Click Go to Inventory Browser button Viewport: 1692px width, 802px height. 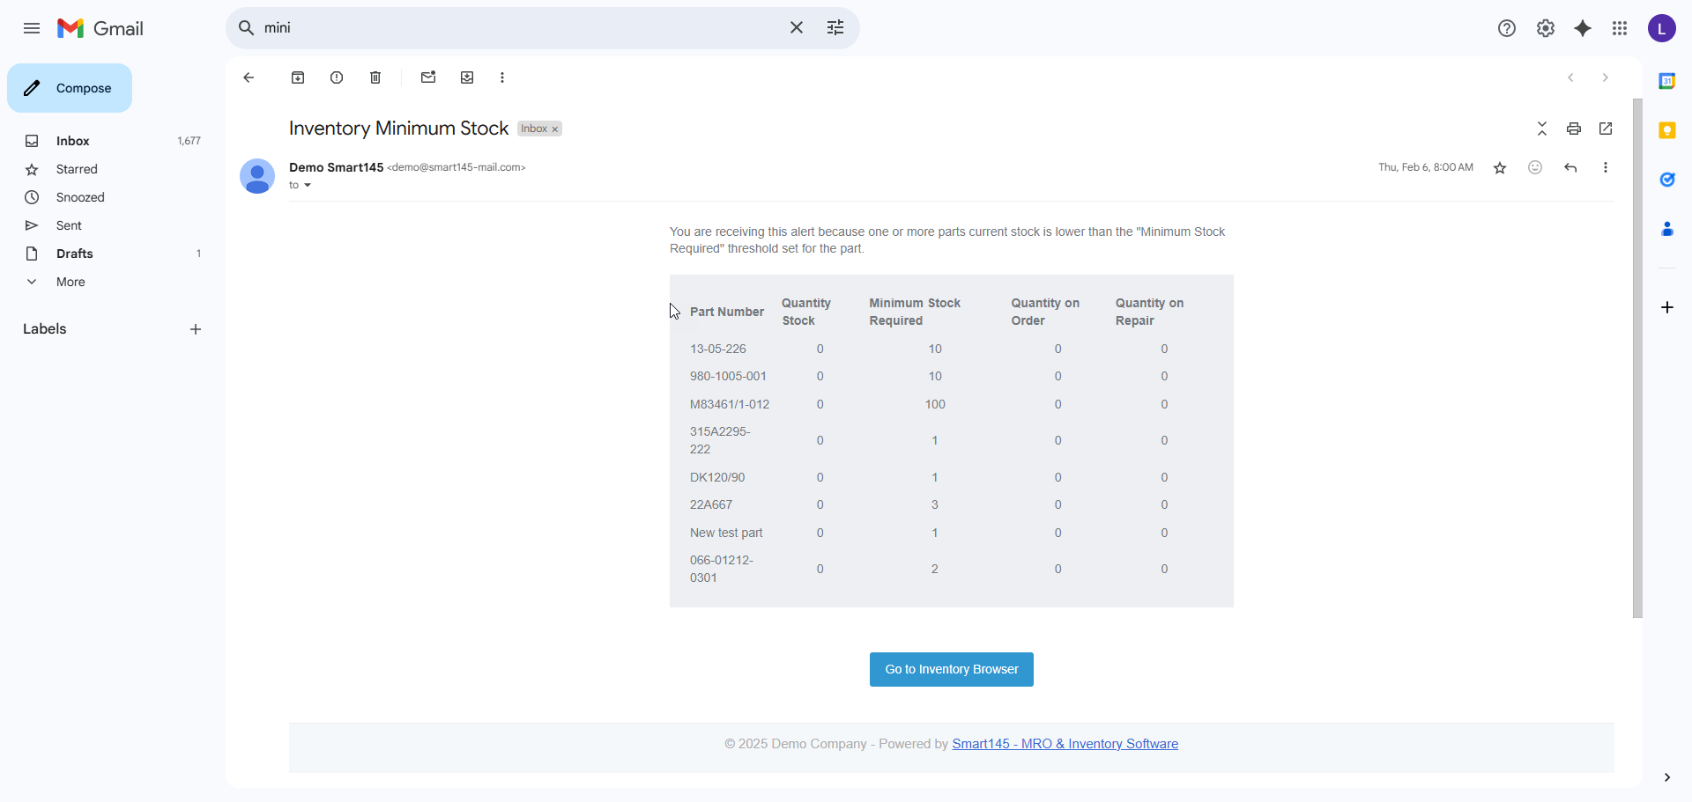click(951, 669)
